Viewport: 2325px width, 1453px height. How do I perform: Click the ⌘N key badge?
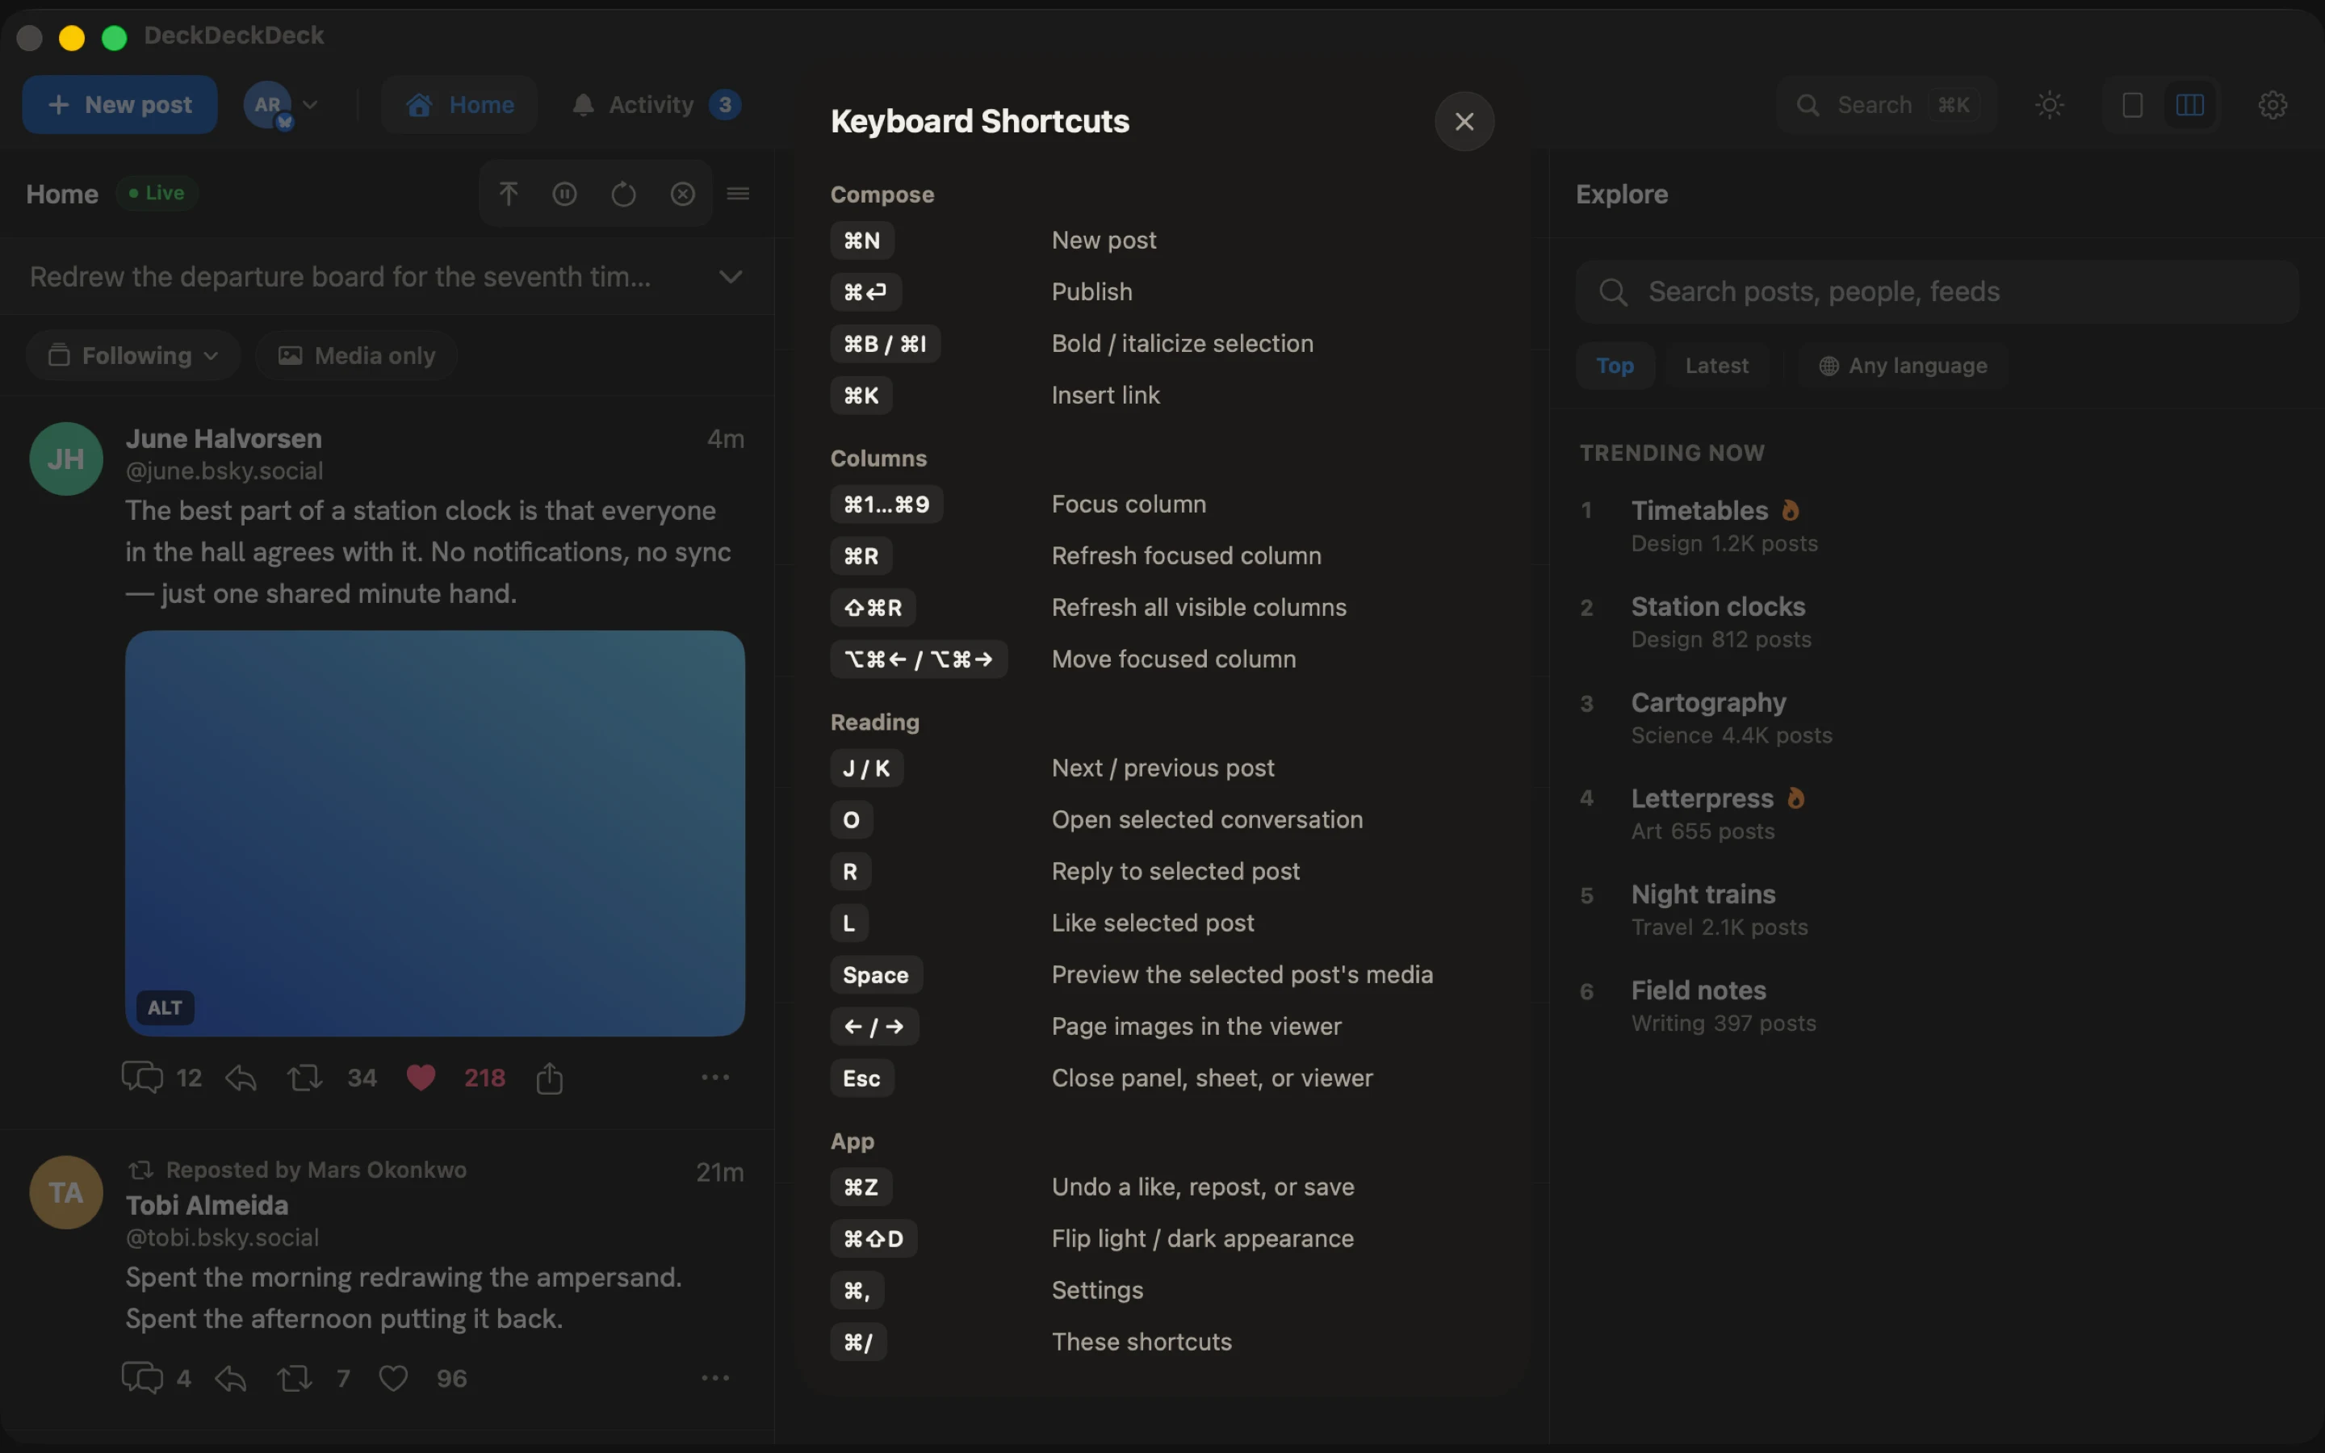click(862, 241)
